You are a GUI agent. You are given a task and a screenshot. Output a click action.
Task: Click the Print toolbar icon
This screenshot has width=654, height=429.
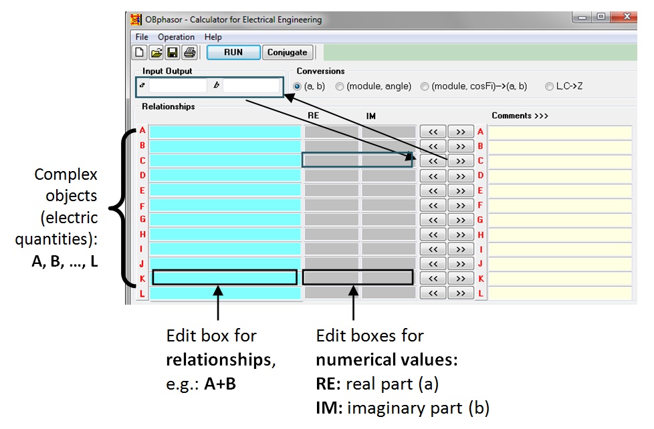(x=189, y=52)
